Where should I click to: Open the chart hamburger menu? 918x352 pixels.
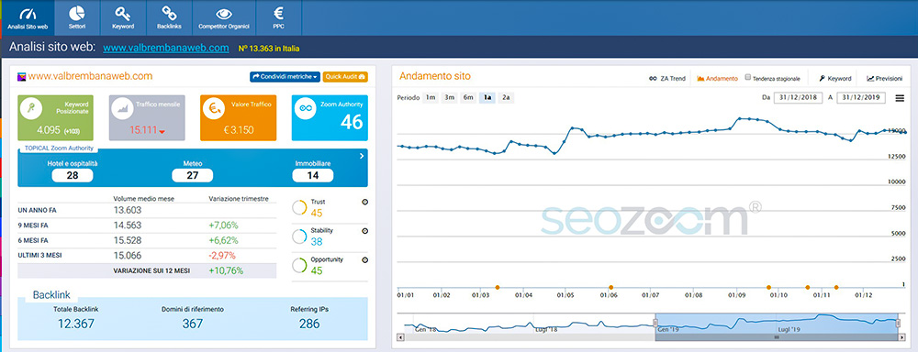900,98
